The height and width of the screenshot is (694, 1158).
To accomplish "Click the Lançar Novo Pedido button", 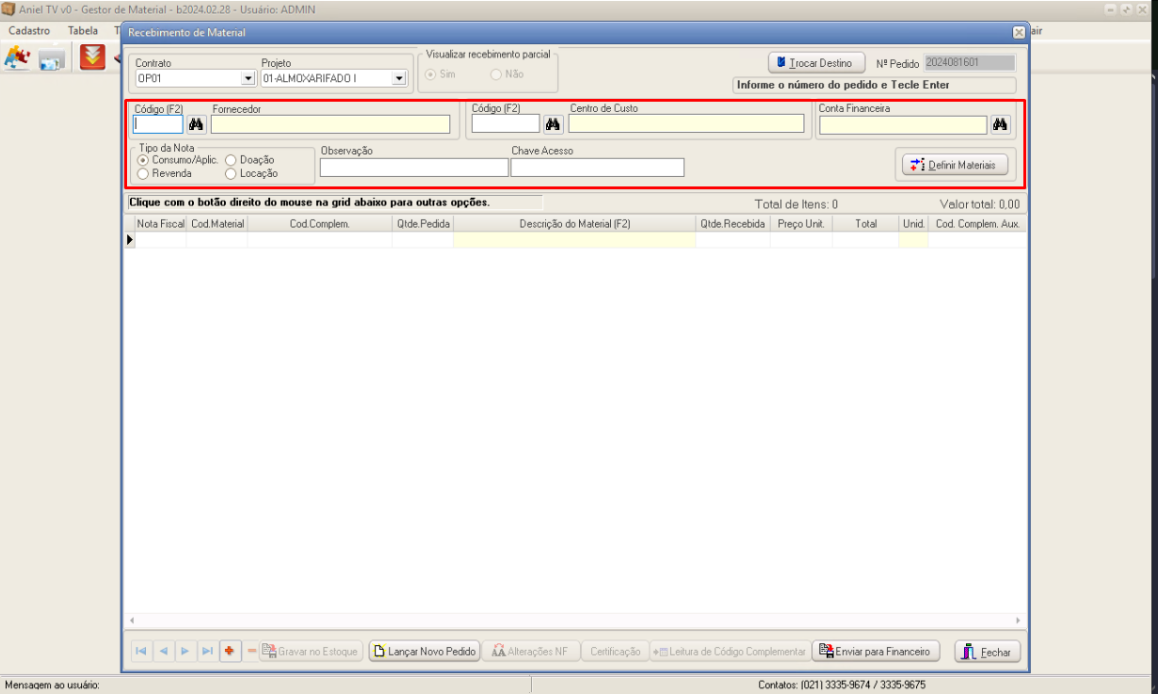I will coord(424,652).
